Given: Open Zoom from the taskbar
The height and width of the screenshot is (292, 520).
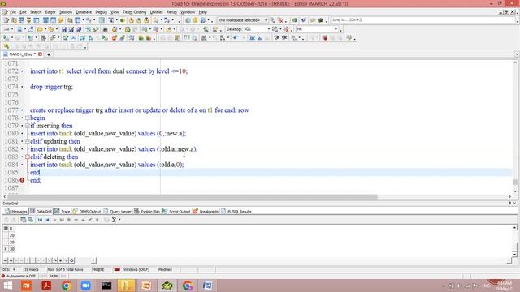Looking at the screenshot, I should click(86, 286).
